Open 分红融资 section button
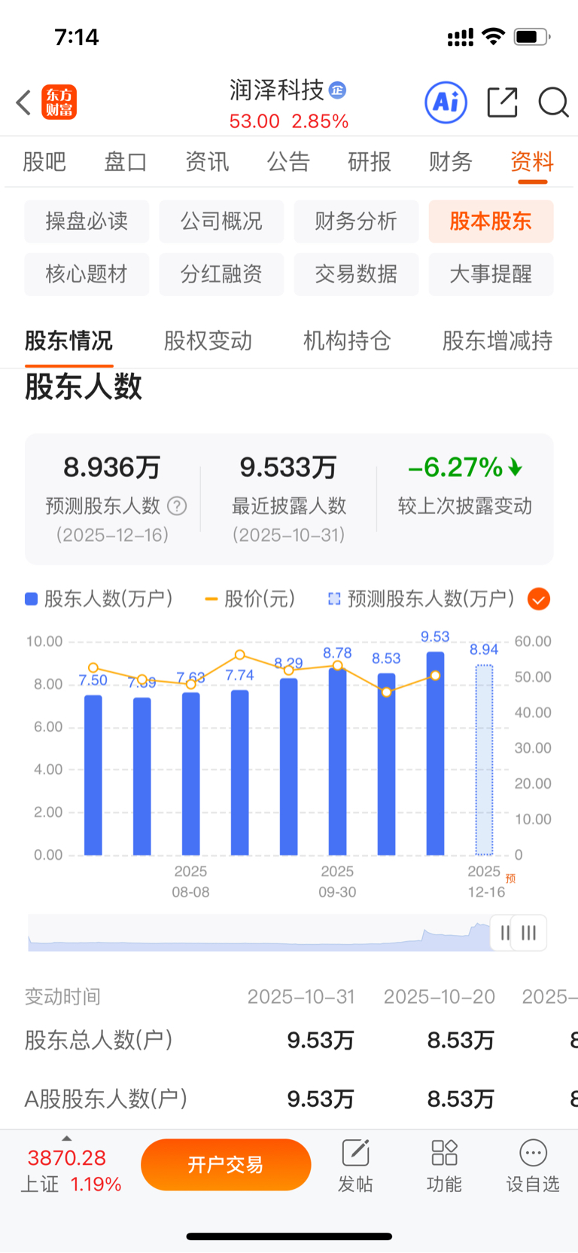Screen dimensions: 578x1253 tap(221, 274)
